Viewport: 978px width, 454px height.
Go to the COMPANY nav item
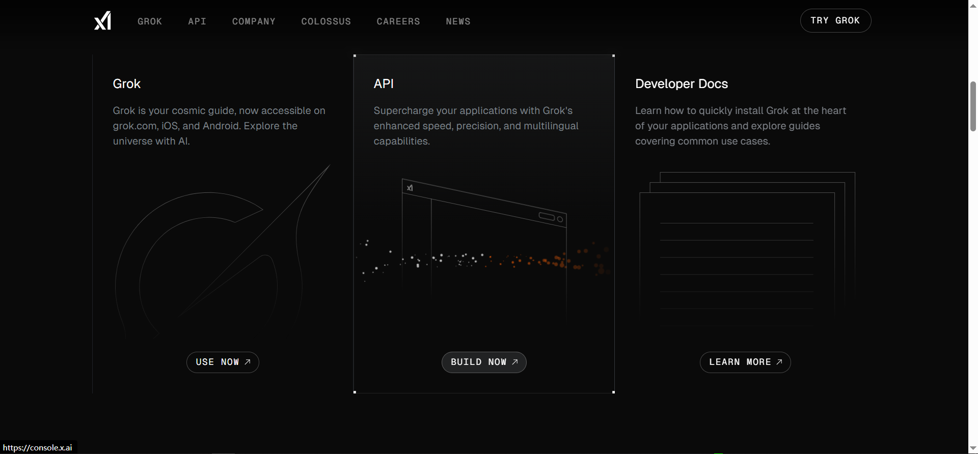click(x=254, y=21)
